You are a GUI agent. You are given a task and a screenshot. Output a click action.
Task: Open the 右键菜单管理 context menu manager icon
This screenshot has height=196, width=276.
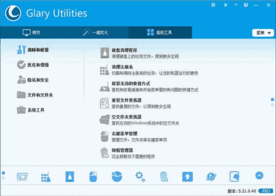click(x=104, y=136)
